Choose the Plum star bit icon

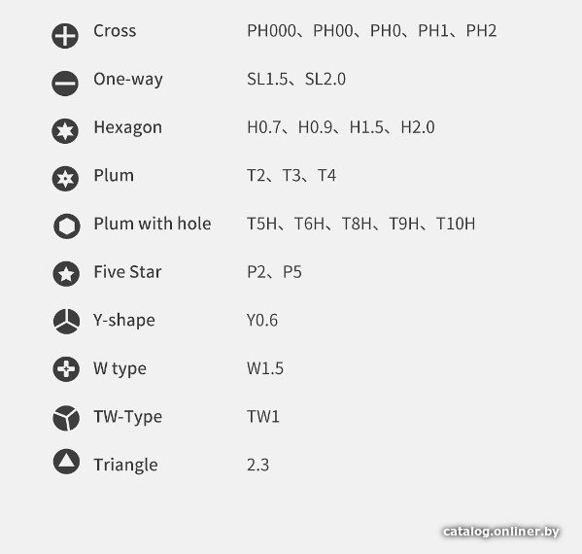click(x=65, y=179)
